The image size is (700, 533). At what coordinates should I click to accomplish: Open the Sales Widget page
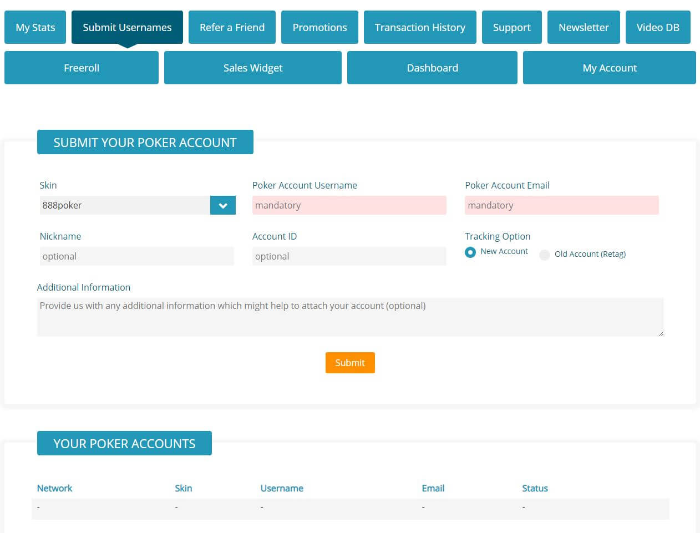coord(253,68)
